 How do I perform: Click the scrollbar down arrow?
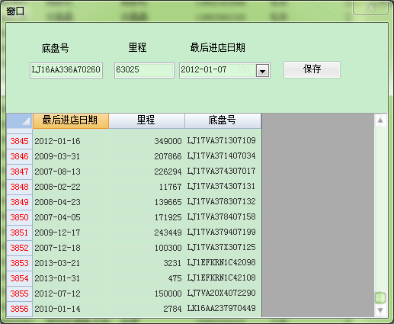380,310
